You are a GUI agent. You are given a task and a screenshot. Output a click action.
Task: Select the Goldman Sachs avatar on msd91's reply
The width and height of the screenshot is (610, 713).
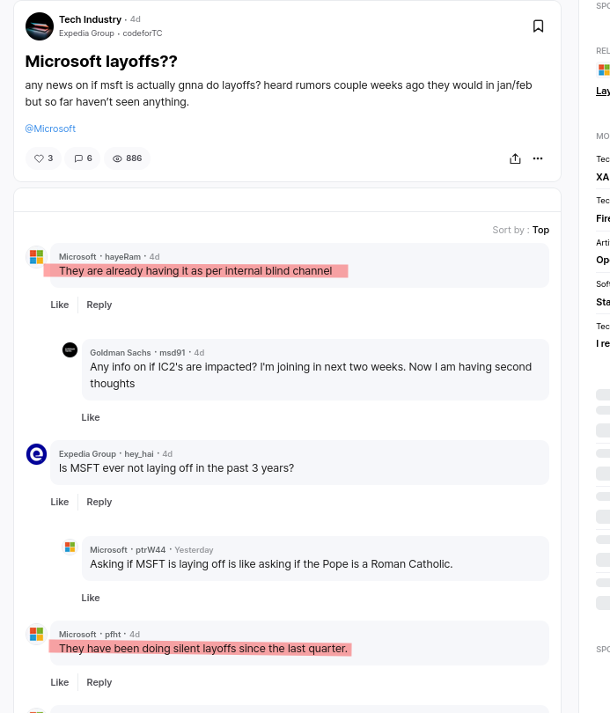pyautogui.click(x=70, y=349)
